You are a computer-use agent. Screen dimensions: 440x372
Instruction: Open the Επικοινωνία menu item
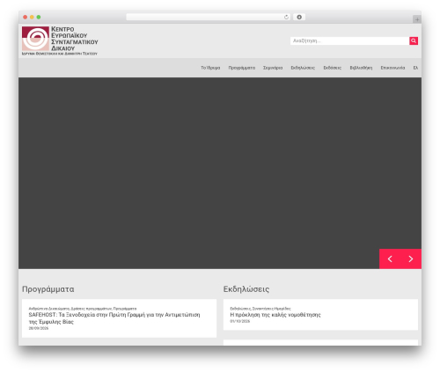392,68
